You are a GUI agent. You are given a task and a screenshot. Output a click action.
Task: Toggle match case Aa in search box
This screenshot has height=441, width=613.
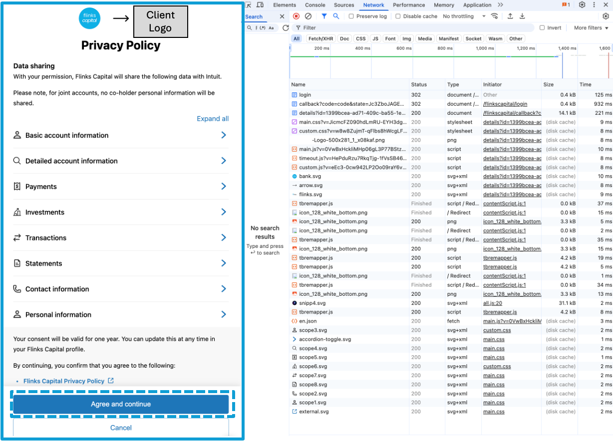click(271, 28)
